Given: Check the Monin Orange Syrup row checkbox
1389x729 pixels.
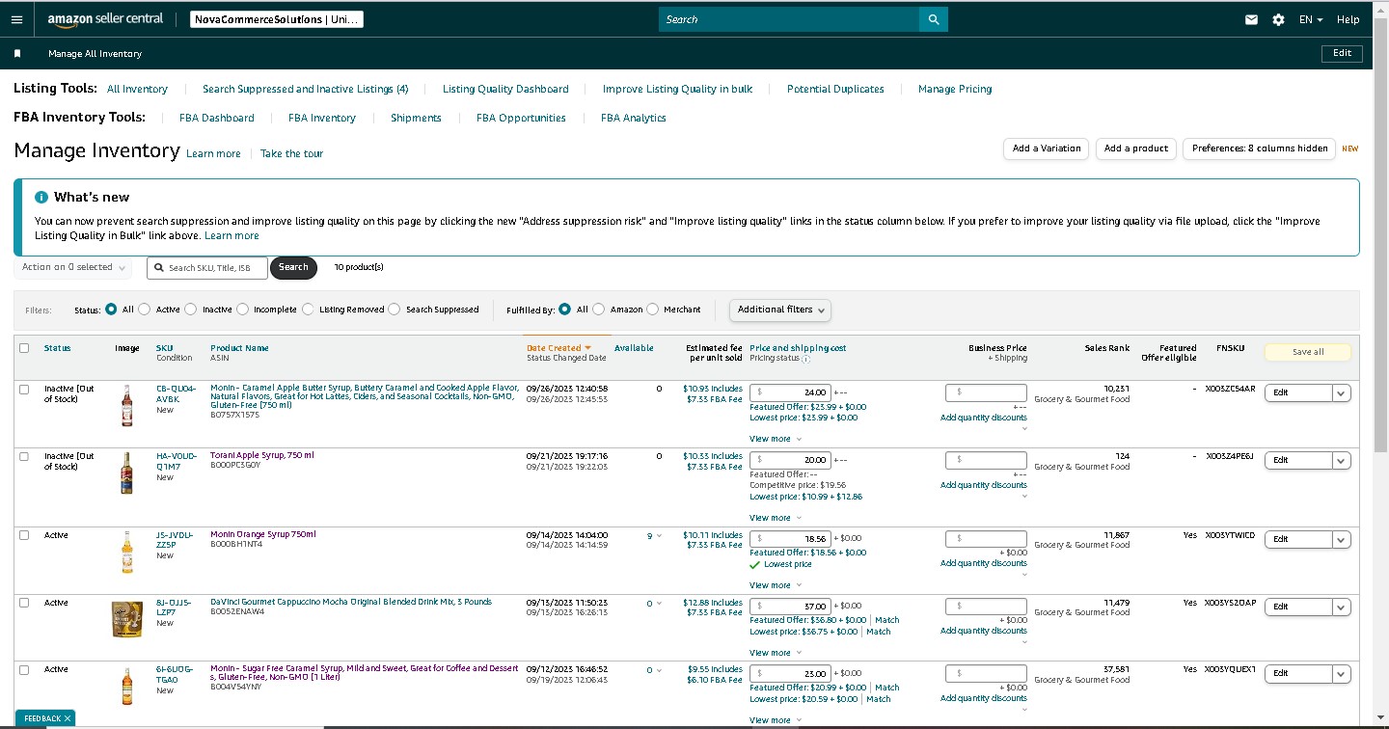Looking at the screenshot, I should [24, 535].
